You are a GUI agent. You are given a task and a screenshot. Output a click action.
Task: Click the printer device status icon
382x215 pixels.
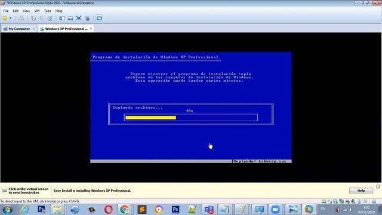pyautogui.click(x=347, y=201)
